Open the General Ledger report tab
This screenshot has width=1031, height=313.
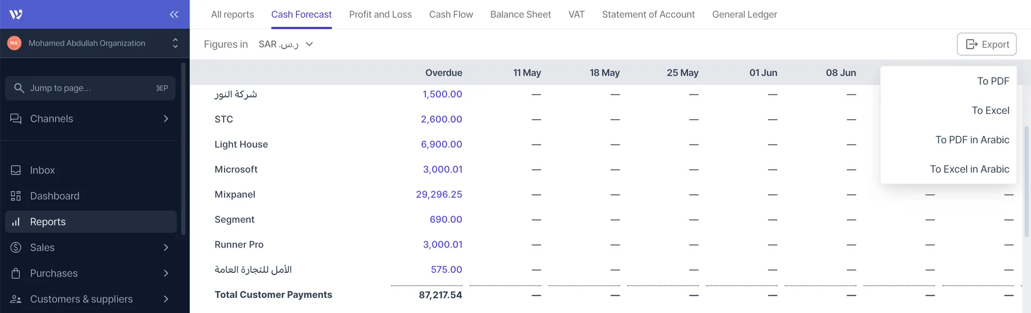744,14
